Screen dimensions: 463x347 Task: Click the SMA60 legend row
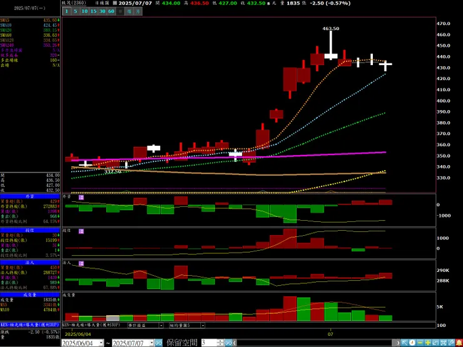30,35
